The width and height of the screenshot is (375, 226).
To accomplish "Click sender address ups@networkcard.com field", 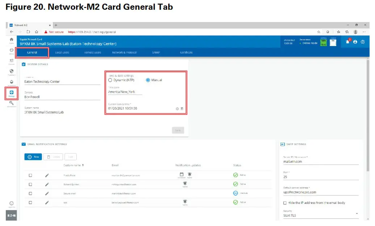I will point(321,192).
